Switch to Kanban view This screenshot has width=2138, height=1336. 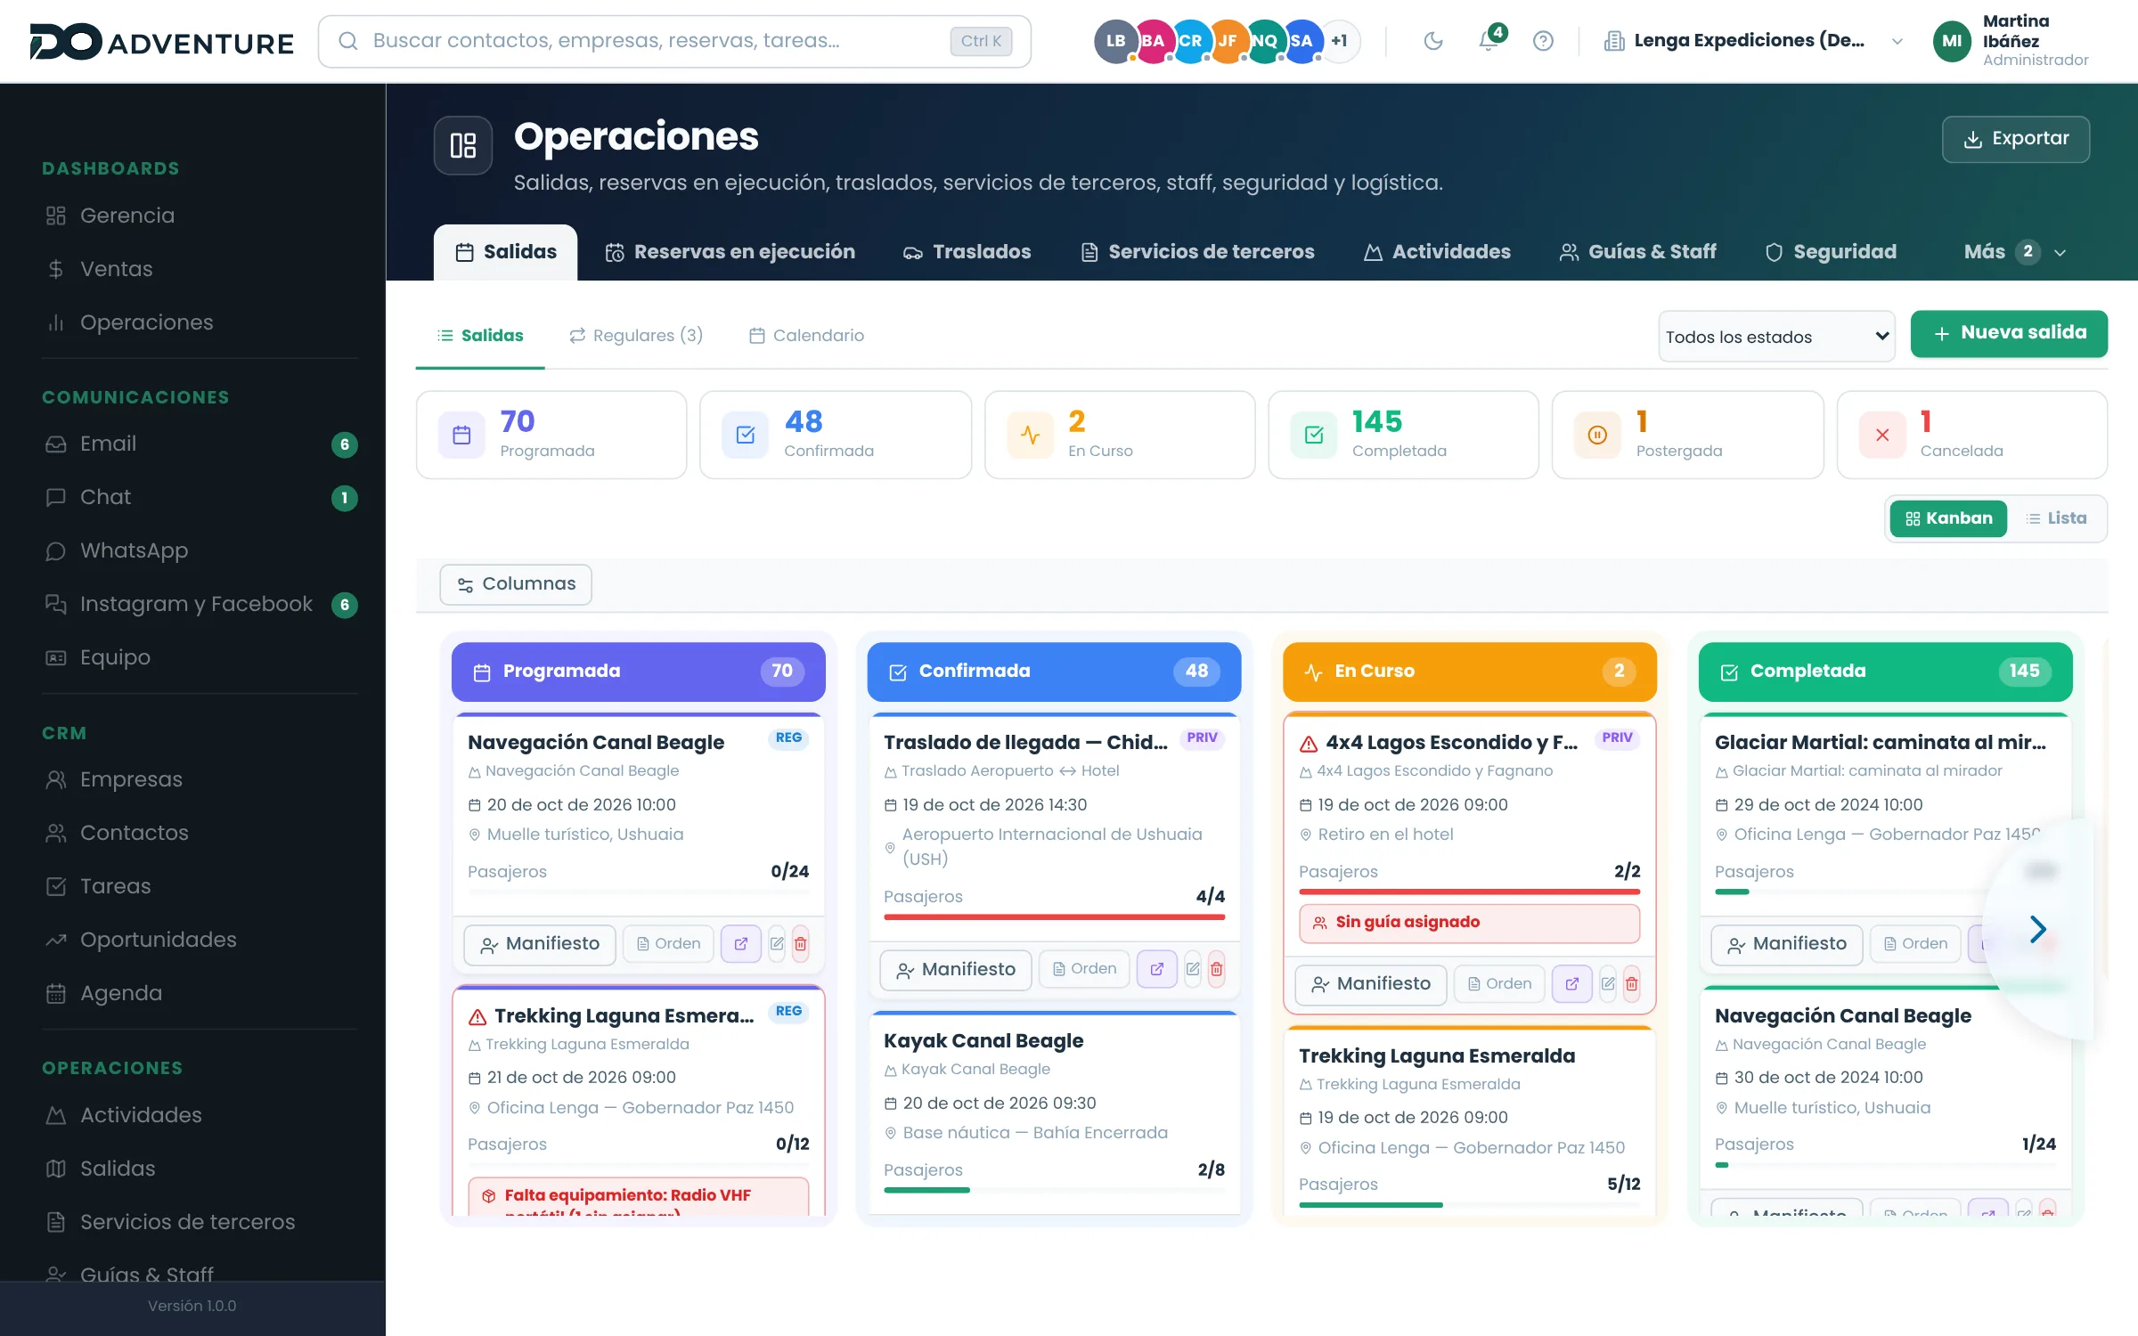click(1948, 518)
